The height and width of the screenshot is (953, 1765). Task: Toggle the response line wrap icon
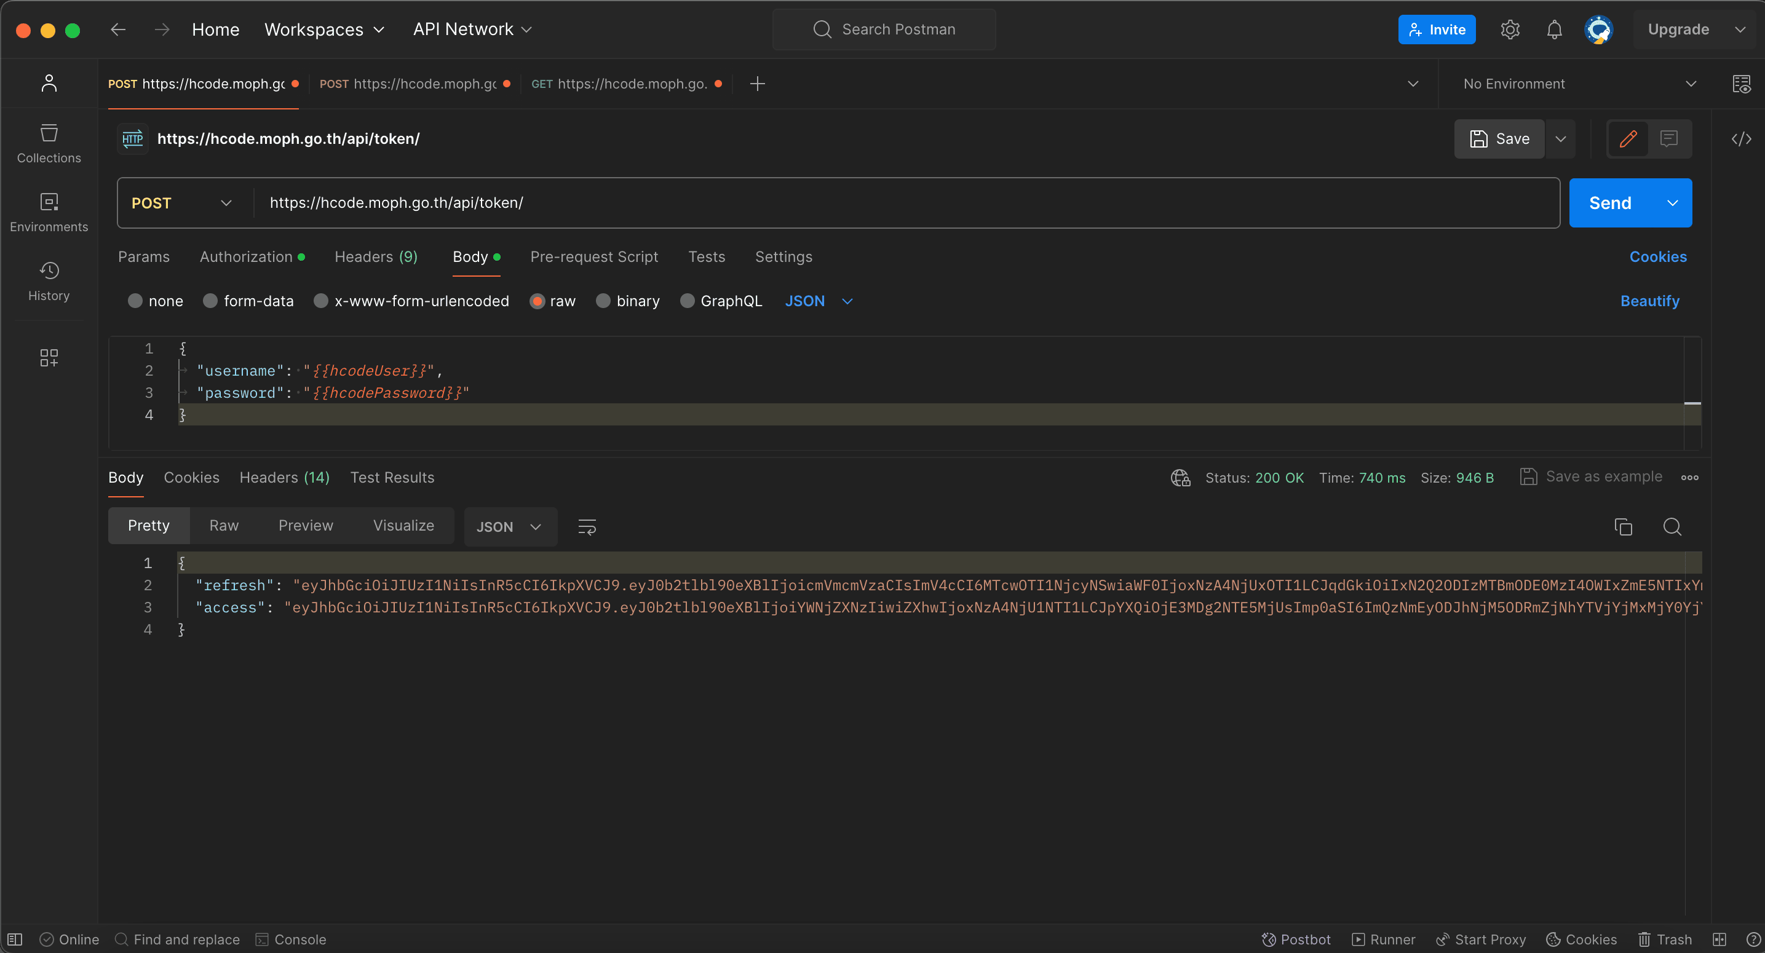[x=587, y=526]
